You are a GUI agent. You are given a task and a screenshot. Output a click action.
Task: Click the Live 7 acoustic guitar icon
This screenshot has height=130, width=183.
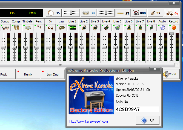click(x=140, y=28)
